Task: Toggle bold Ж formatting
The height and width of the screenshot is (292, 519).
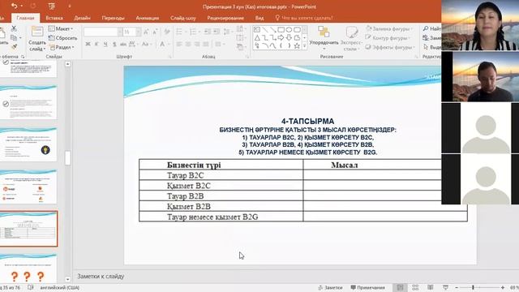Action: [88, 44]
